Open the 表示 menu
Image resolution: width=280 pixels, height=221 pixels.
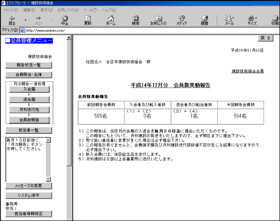coord(46,10)
